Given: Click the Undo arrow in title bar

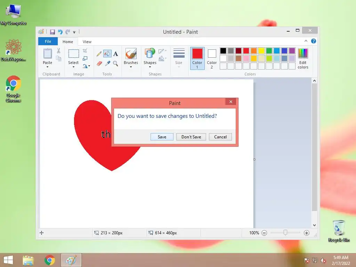Looking at the screenshot, I should click(x=60, y=32).
